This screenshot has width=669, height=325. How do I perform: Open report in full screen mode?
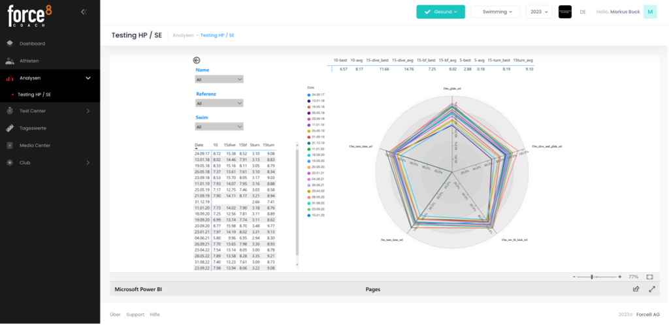651,288
